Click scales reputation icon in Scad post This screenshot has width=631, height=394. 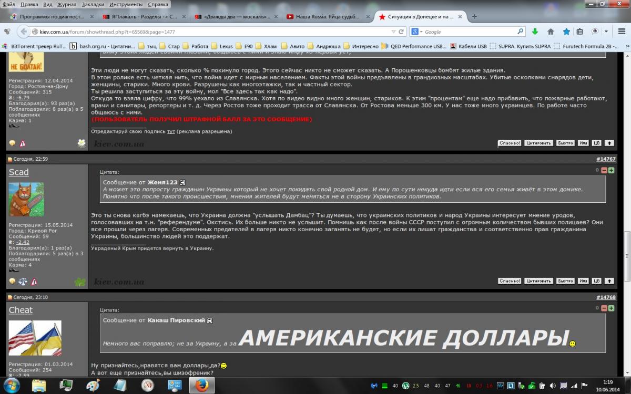[x=23, y=282]
